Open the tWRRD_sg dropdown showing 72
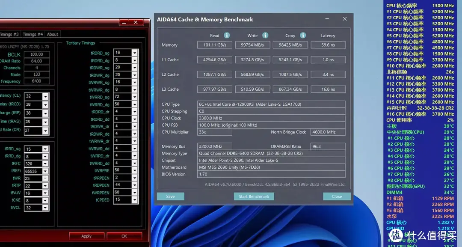The width and height of the screenshot is (462, 247). [x=135, y=97]
